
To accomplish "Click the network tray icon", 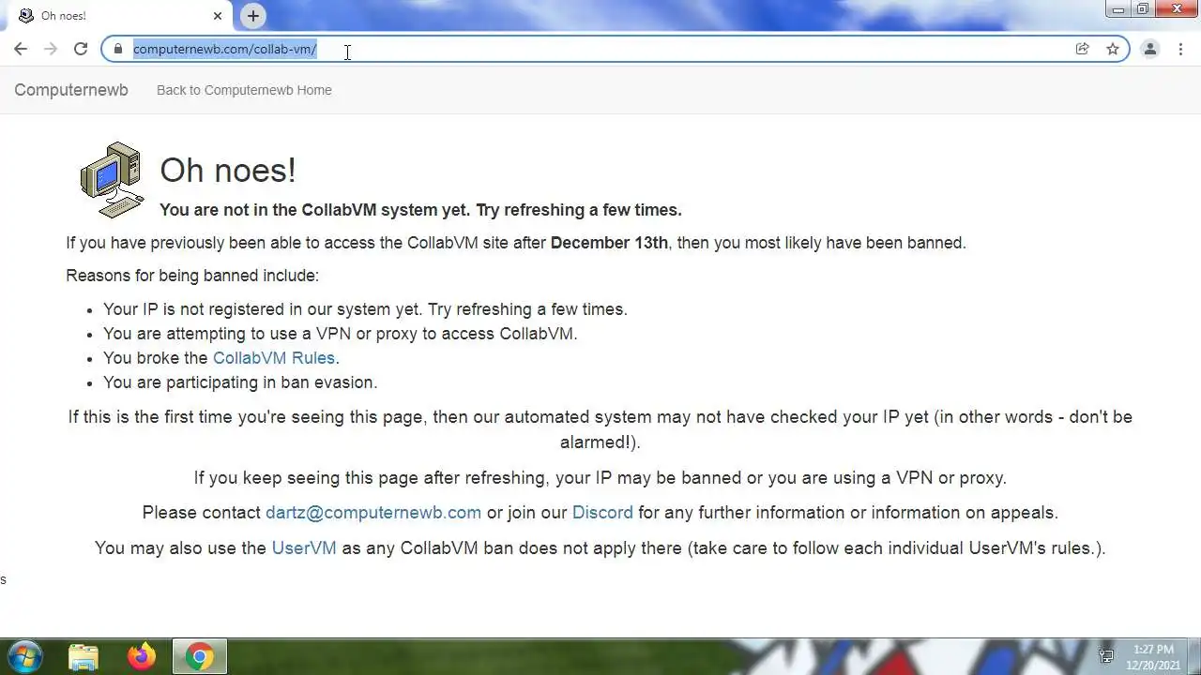I will 1106,656.
